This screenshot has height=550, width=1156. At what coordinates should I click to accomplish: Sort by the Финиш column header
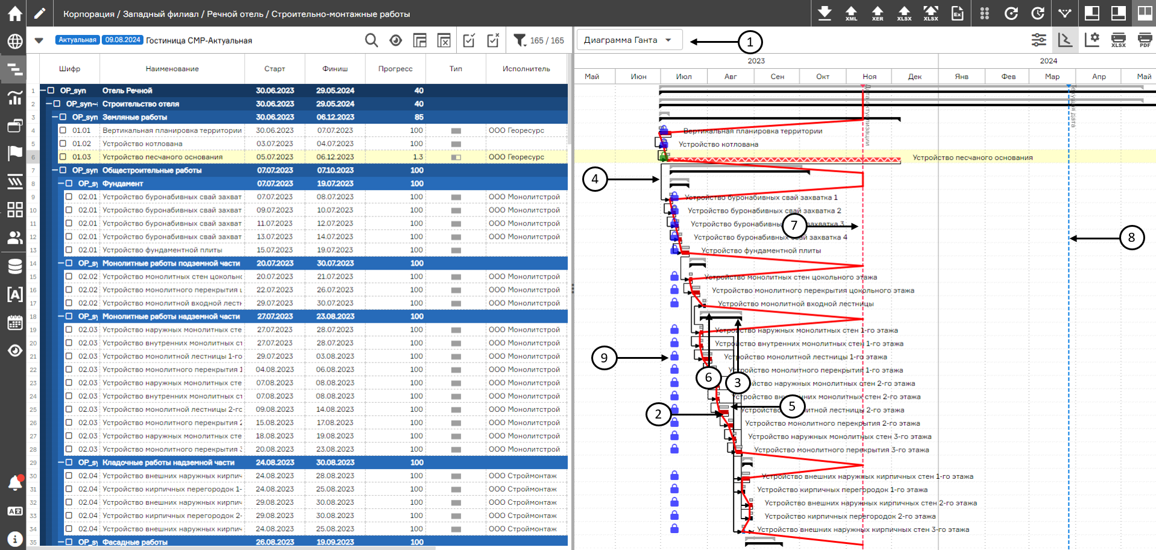point(335,69)
